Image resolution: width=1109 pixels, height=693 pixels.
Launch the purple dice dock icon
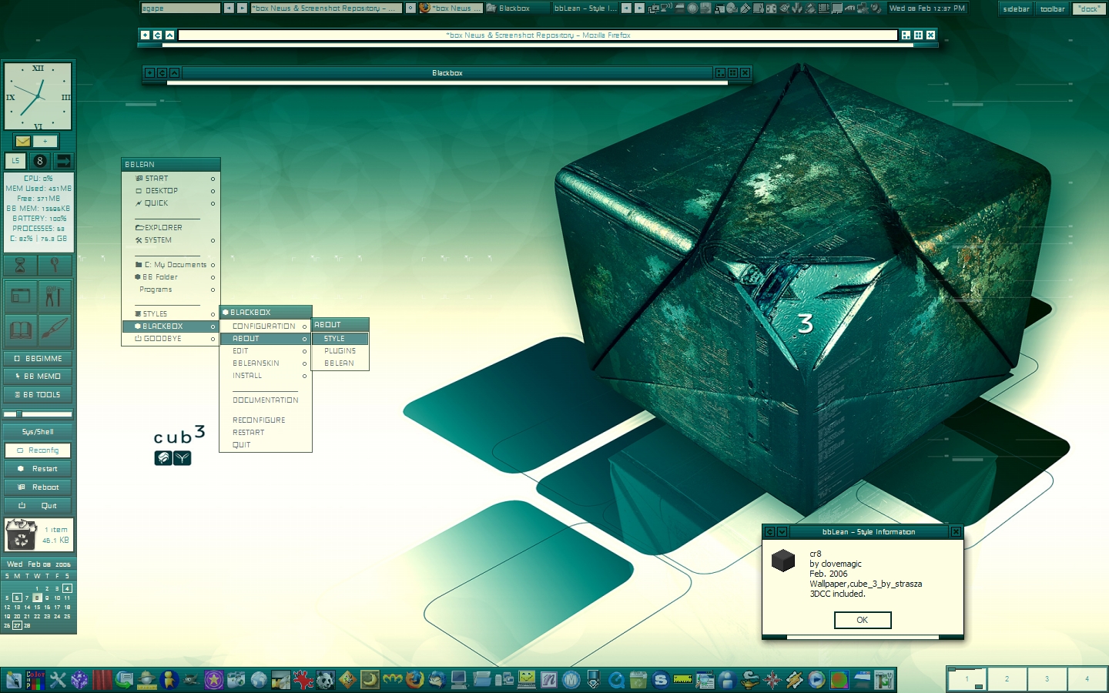click(79, 680)
